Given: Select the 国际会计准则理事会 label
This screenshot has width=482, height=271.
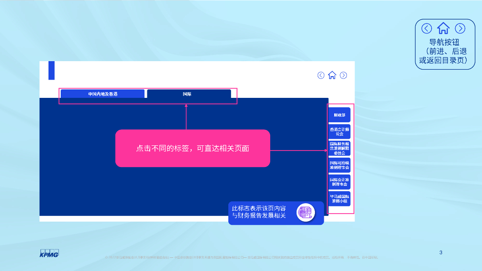Looking at the screenshot, I should [339, 182].
